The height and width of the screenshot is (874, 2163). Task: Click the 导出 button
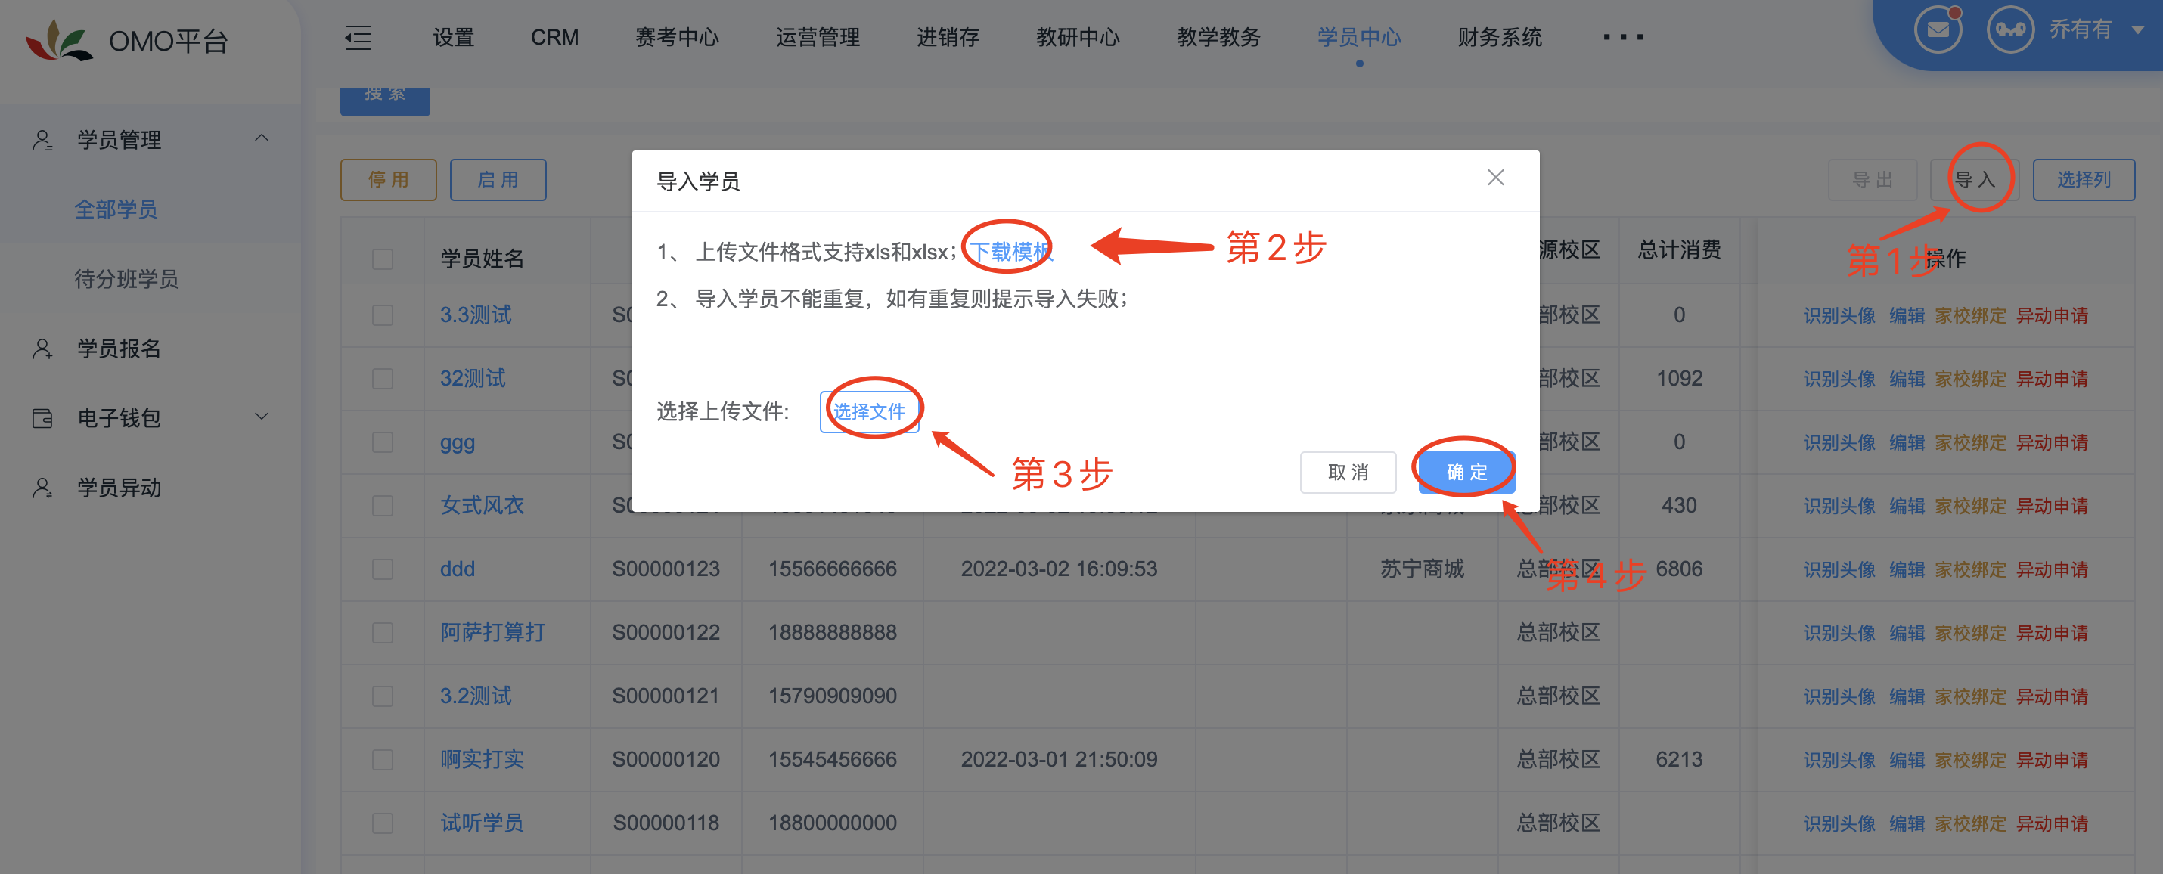pyautogui.click(x=1873, y=180)
